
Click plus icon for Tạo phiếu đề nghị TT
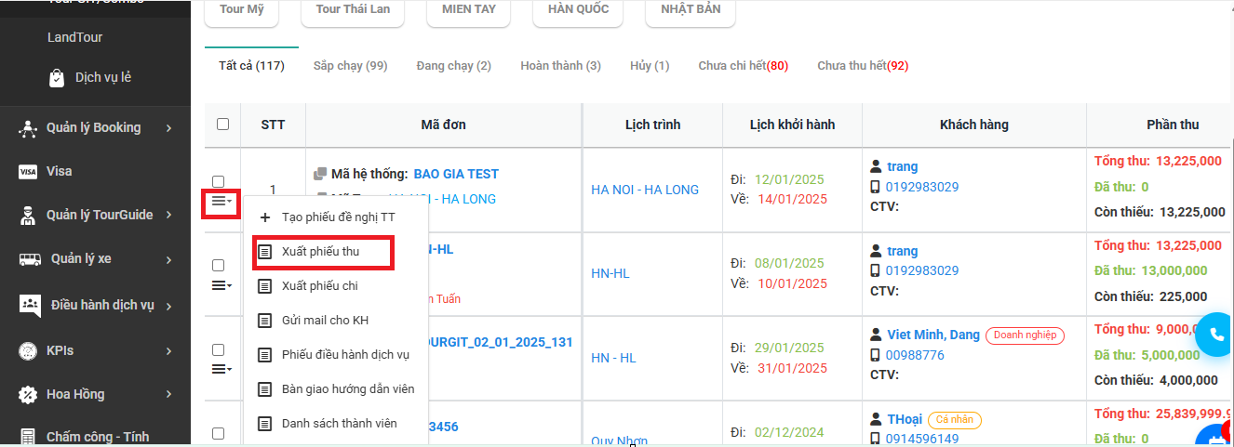[x=265, y=217]
